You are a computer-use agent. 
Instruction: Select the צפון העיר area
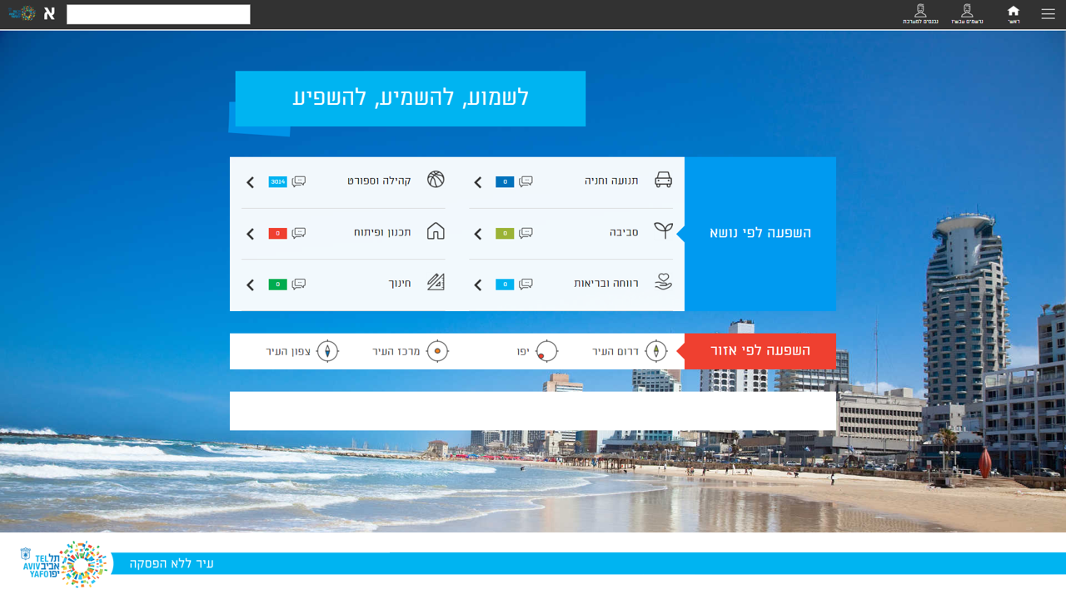click(x=288, y=352)
